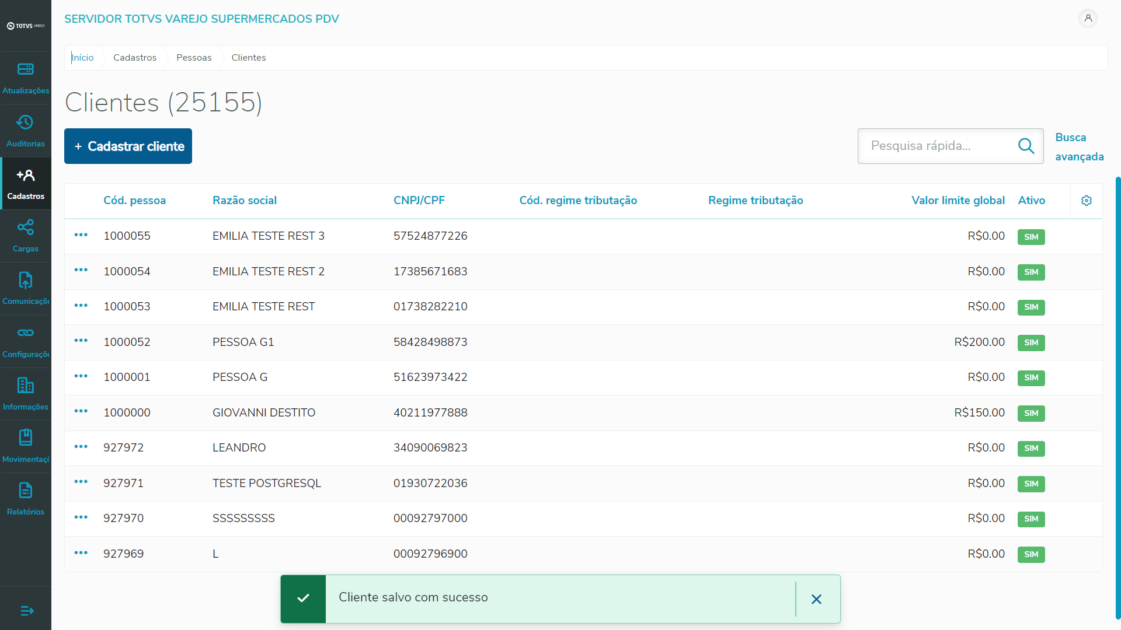This screenshot has width=1121, height=630.
Task: Open the Atualizações sidebar icon
Action: [x=25, y=69]
